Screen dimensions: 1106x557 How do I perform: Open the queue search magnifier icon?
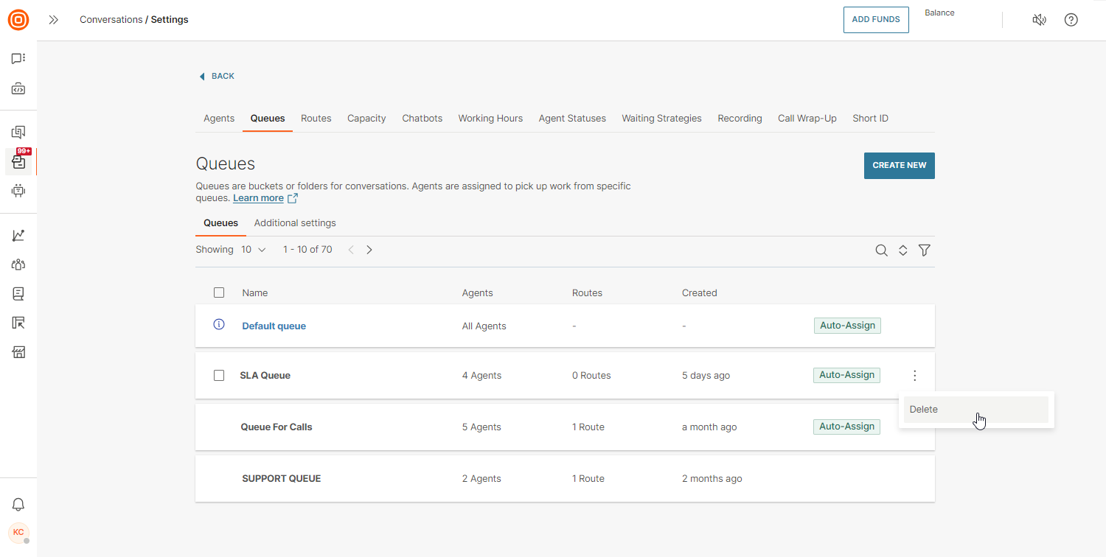881,251
